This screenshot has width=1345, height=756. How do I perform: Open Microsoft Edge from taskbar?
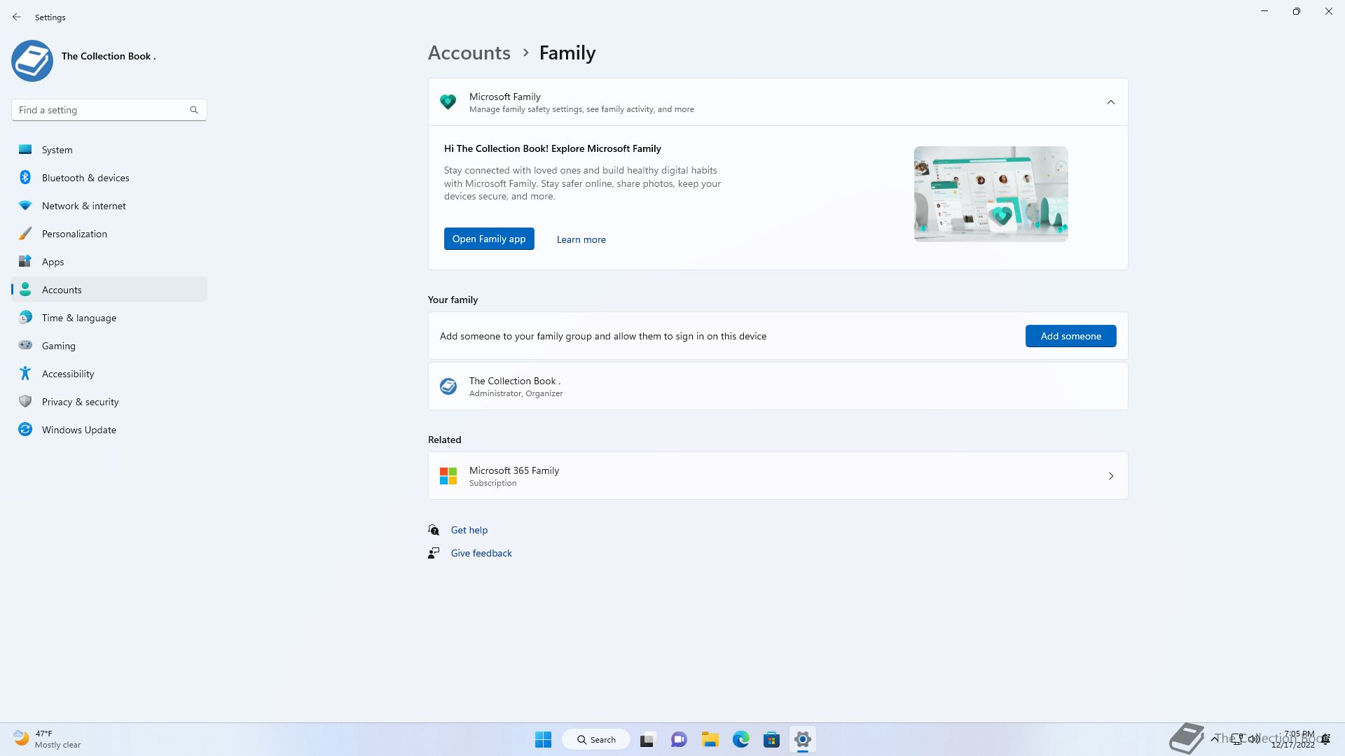pos(740,739)
